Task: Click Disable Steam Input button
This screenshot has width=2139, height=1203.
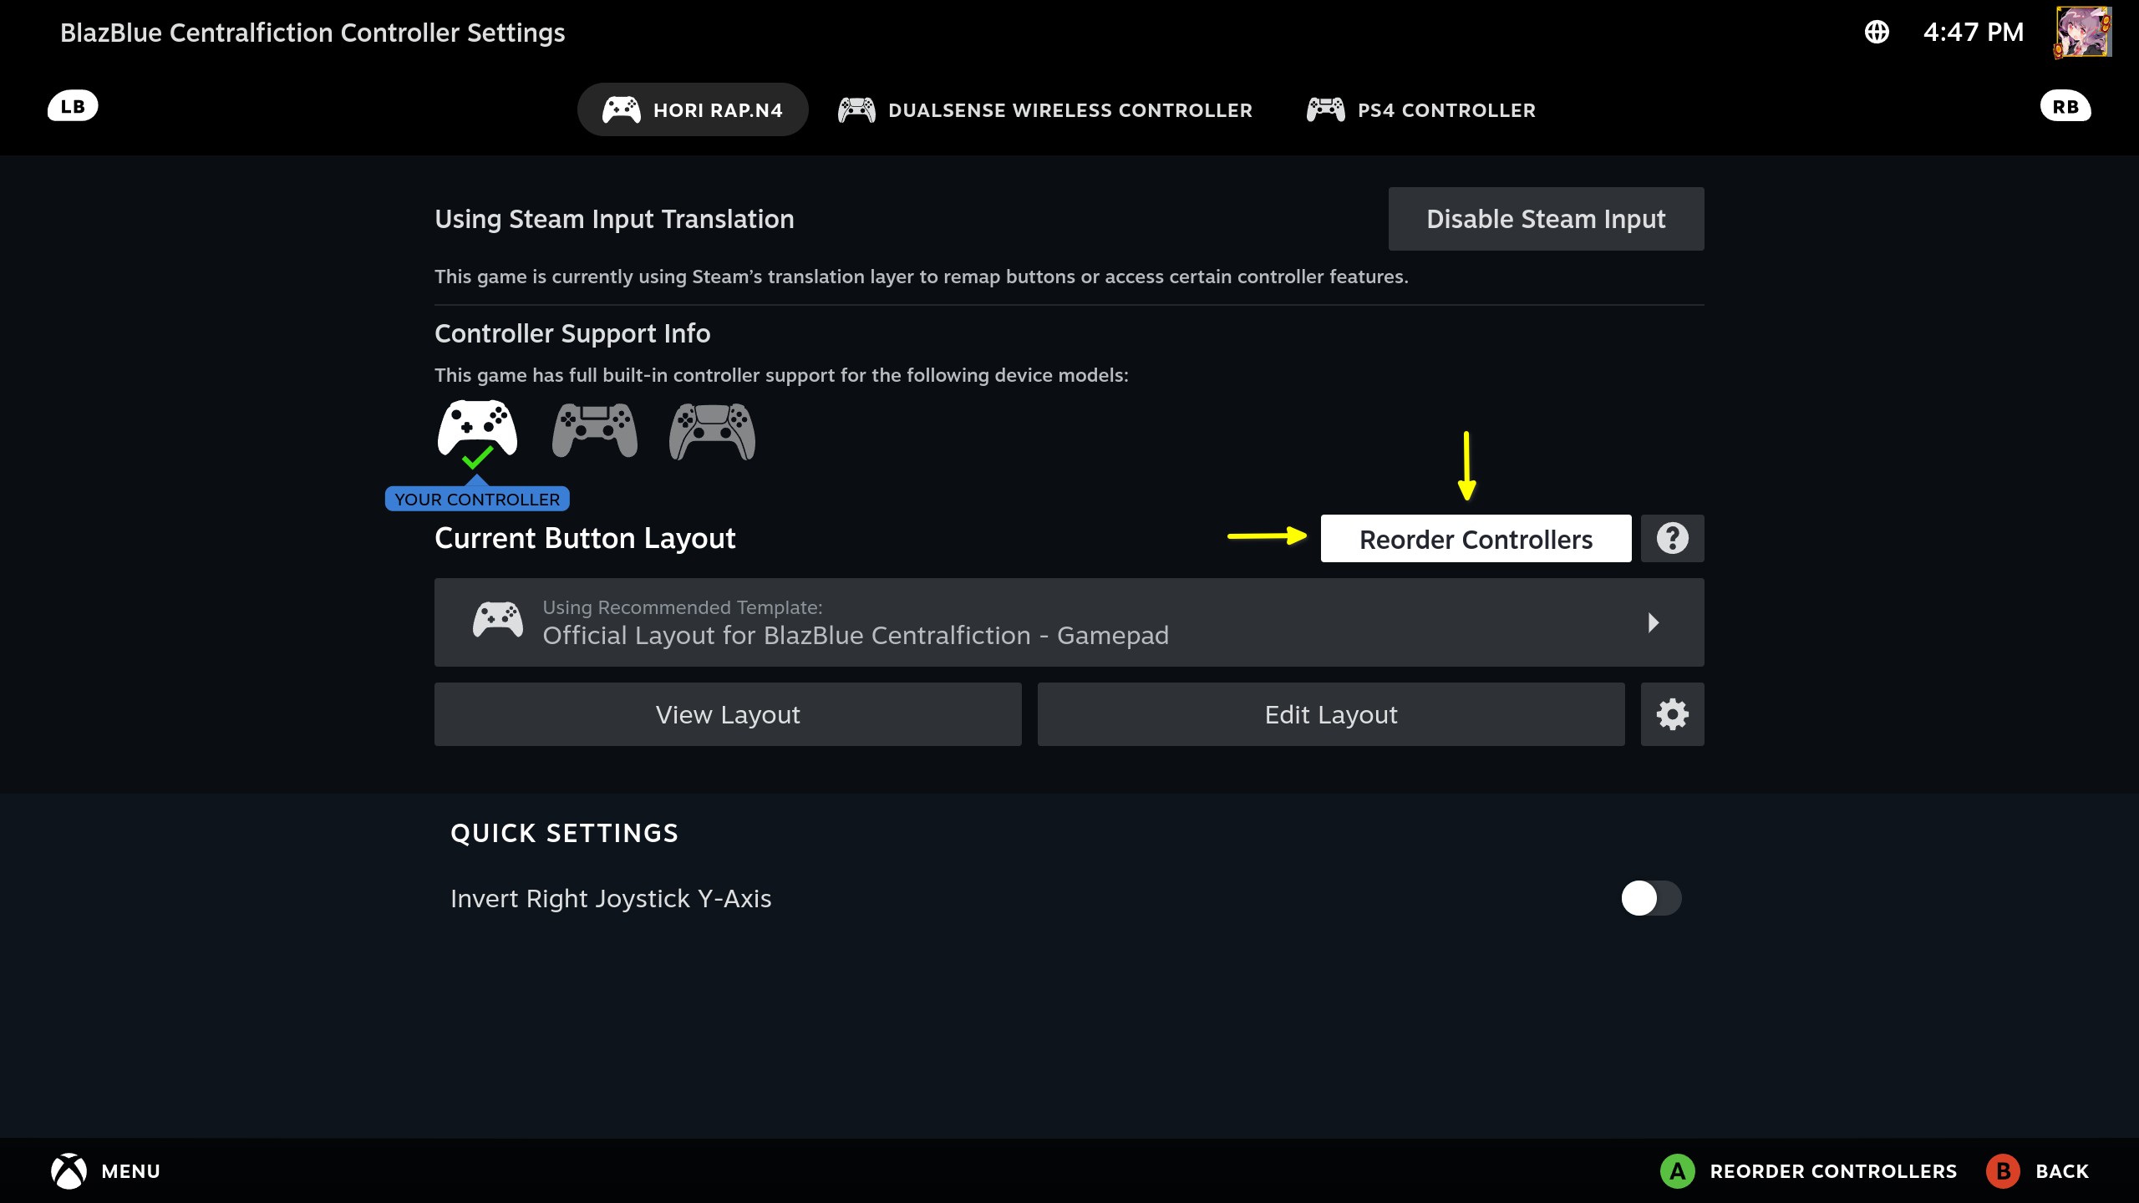Action: 1546,219
